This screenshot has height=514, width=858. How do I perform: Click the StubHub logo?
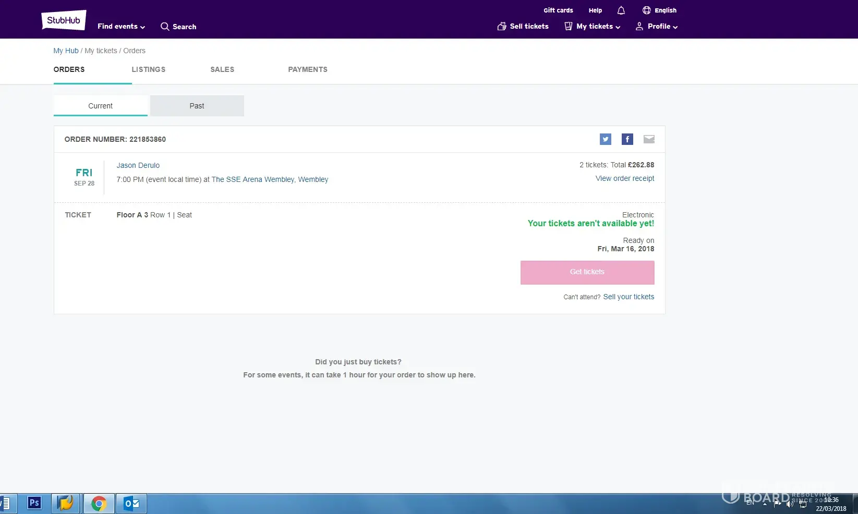pos(64,20)
